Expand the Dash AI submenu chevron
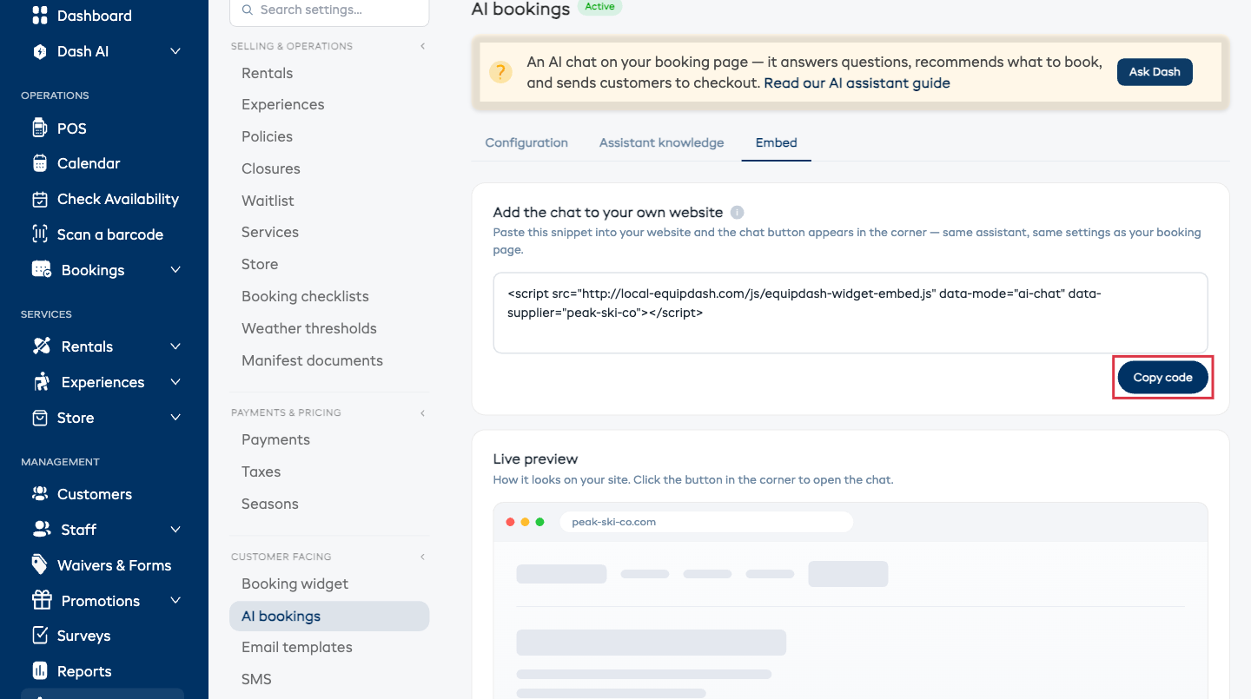This screenshot has height=699, width=1251. [x=175, y=51]
